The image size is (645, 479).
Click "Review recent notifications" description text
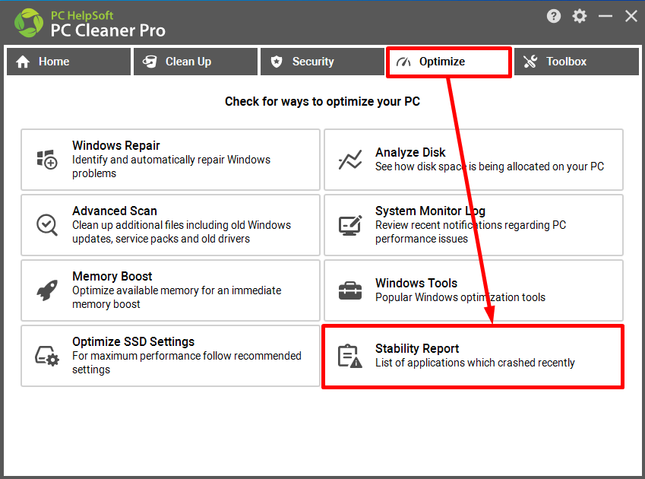click(470, 232)
